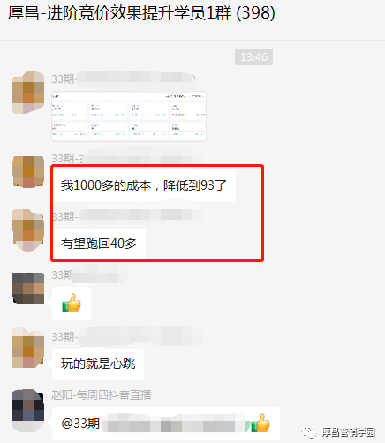Select the message 玩的就是心跳
Image resolution: width=385 pixels, height=443 pixels.
pyautogui.click(x=98, y=364)
